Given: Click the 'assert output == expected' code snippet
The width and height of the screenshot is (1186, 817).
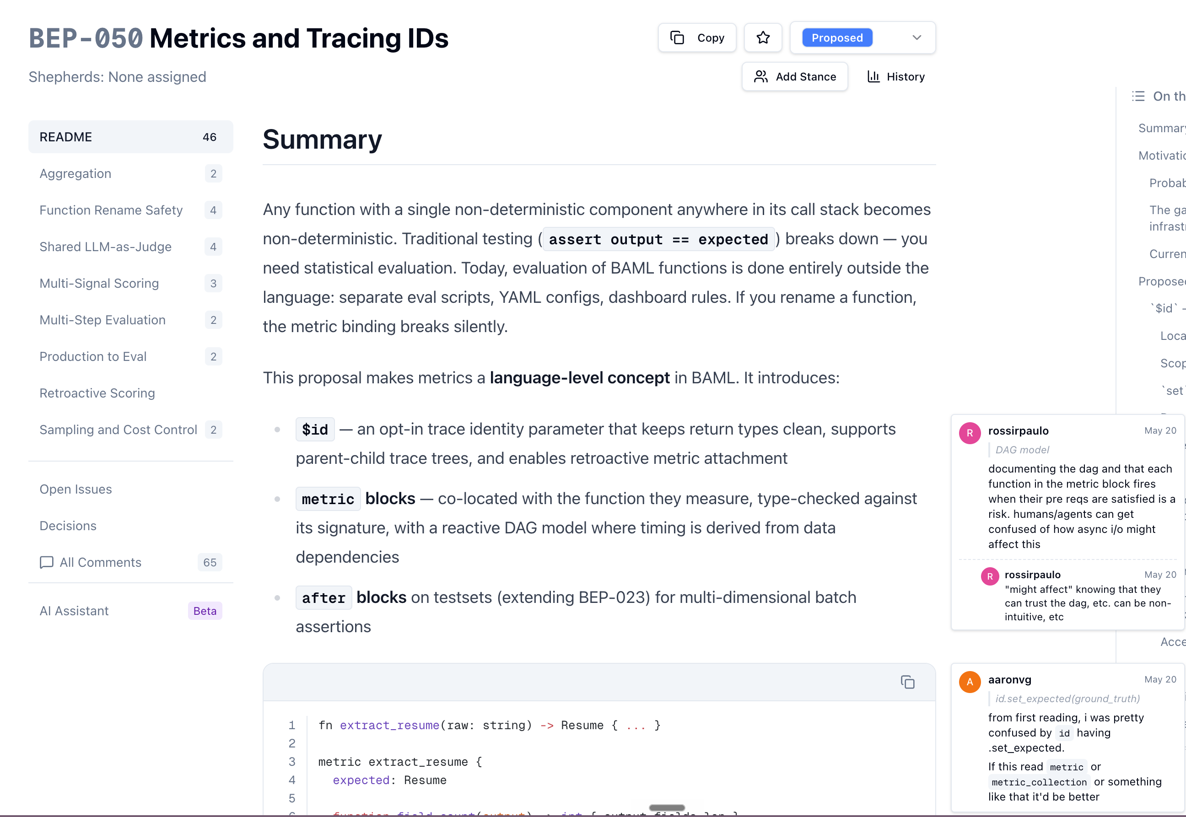Looking at the screenshot, I should pos(658,239).
